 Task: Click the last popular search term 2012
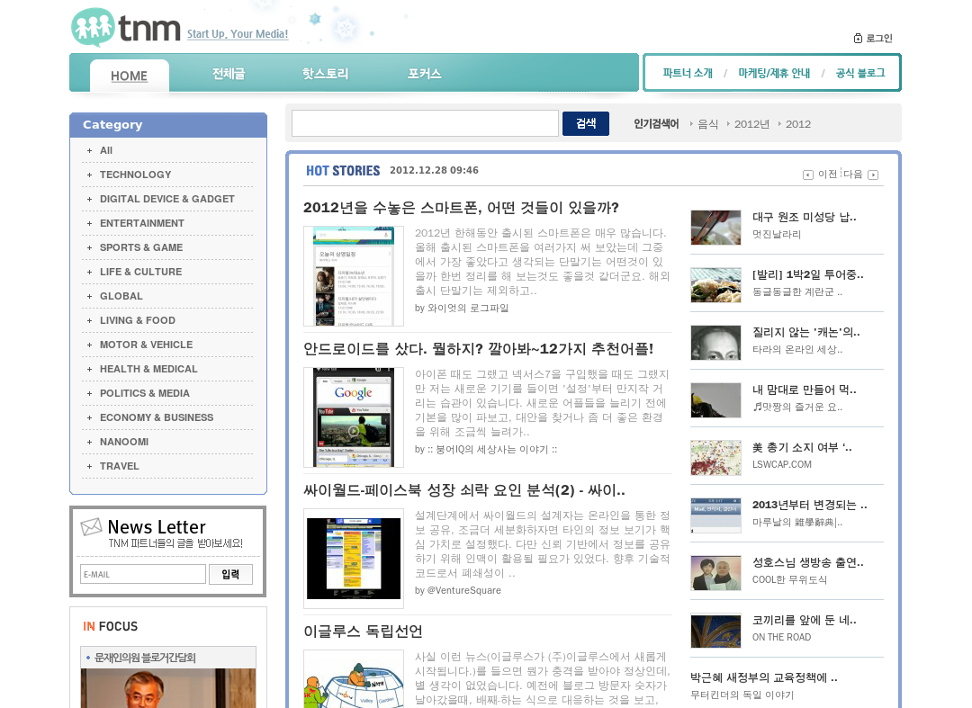(798, 124)
